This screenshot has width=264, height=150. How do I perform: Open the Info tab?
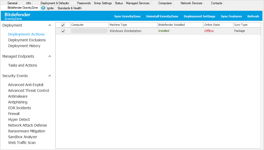(29, 3)
